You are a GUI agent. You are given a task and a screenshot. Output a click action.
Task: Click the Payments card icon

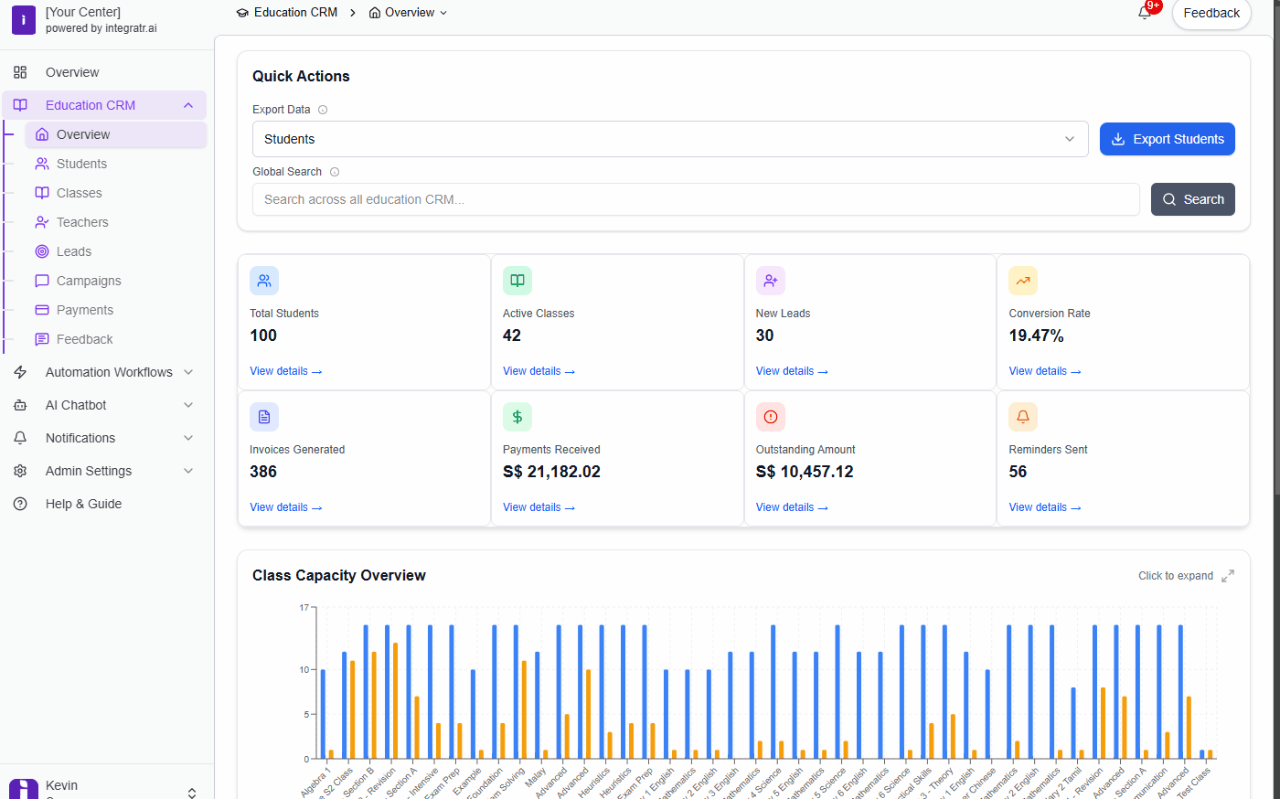click(42, 309)
